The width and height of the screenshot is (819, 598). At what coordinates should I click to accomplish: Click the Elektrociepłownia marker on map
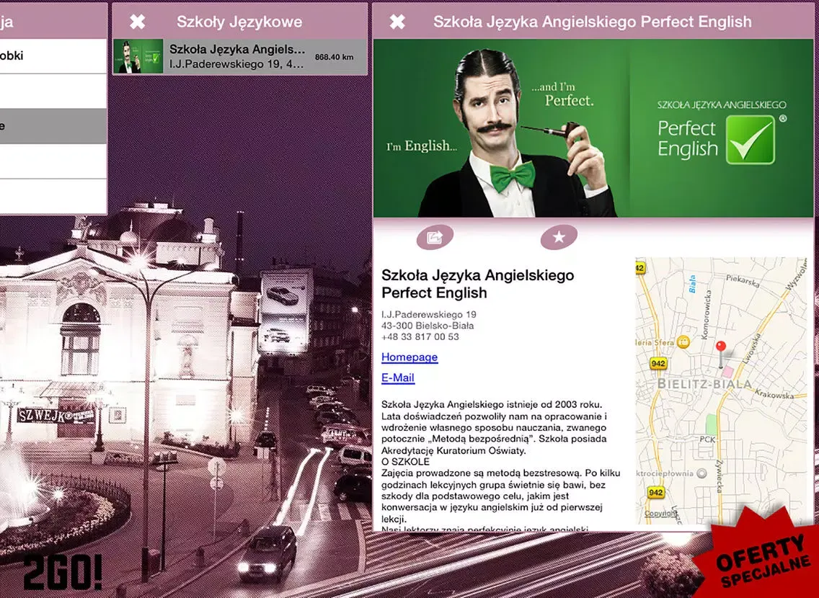point(702,473)
